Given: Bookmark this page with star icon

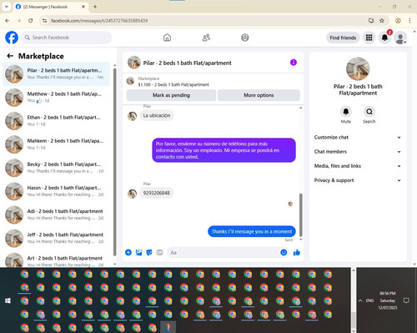Looking at the screenshot, I should tap(382, 21).
